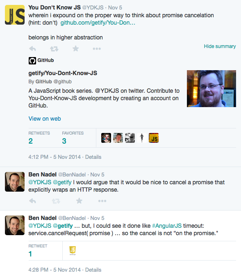Reply to the You Don't Know JS tweet
Viewport: 241px width, 277px height.
pyautogui.click(x=32, y=48)
